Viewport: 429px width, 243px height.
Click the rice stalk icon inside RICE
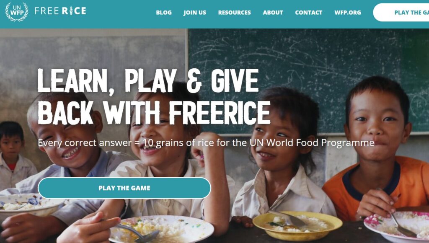[71, 11]
